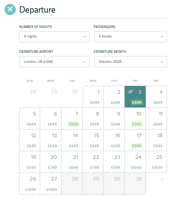This screenshot has width=177, height=204.
Task: Choose October 27 departure at £1099
Action: pos(51,184)
